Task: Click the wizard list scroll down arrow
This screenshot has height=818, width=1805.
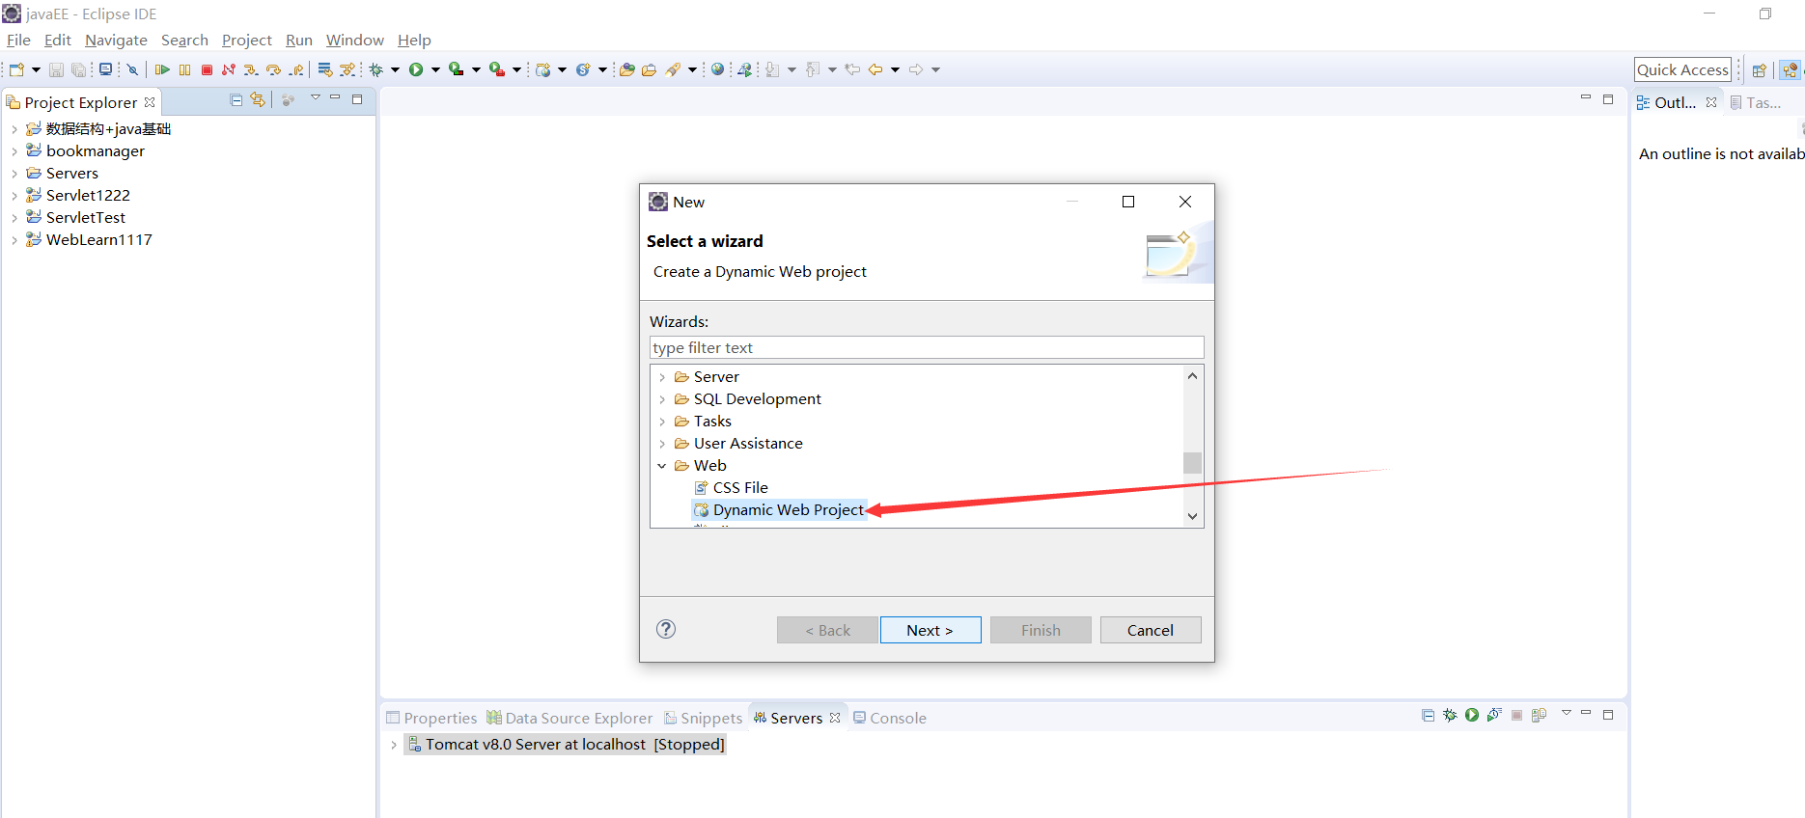Action: click(1193, 516)
